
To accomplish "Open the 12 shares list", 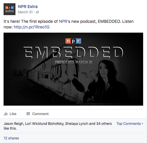I will tap(11, 138).
